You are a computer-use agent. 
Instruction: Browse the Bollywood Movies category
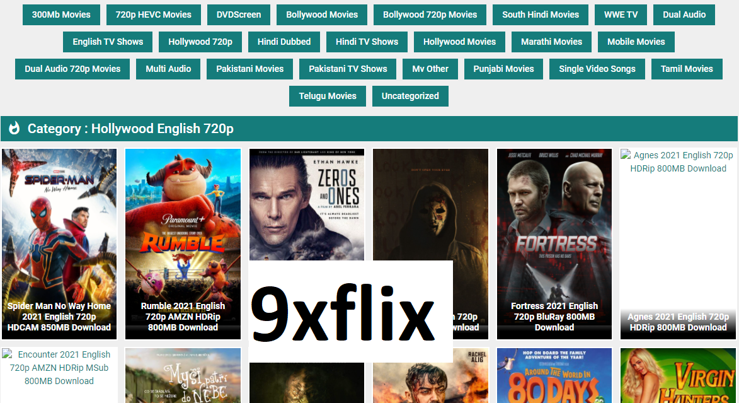[x=322, y=15]
